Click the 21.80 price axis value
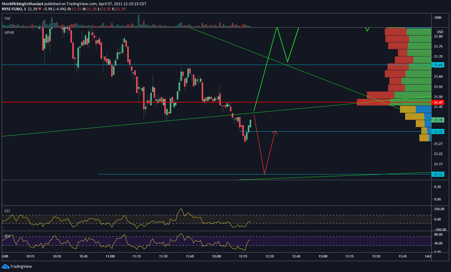 438,36
